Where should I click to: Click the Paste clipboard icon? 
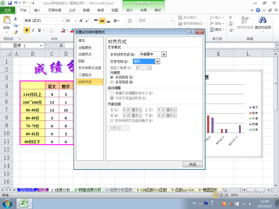(7, 20)
